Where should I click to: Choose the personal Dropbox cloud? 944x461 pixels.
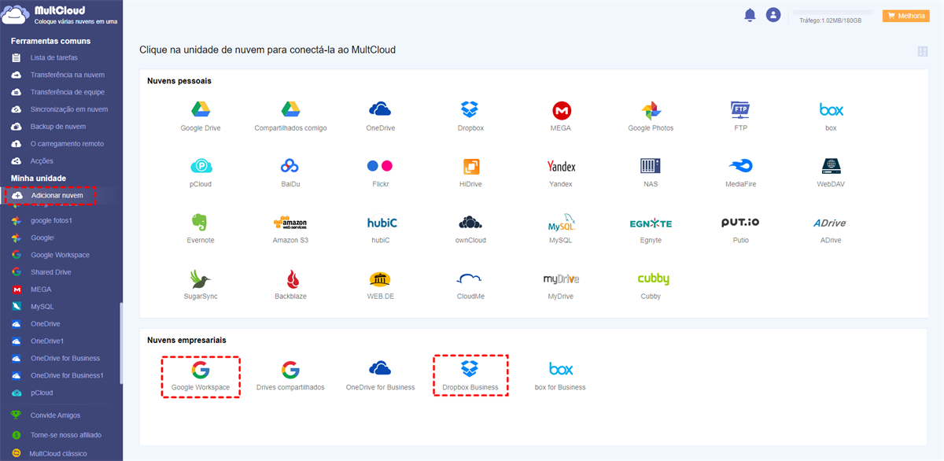[470, 116]
